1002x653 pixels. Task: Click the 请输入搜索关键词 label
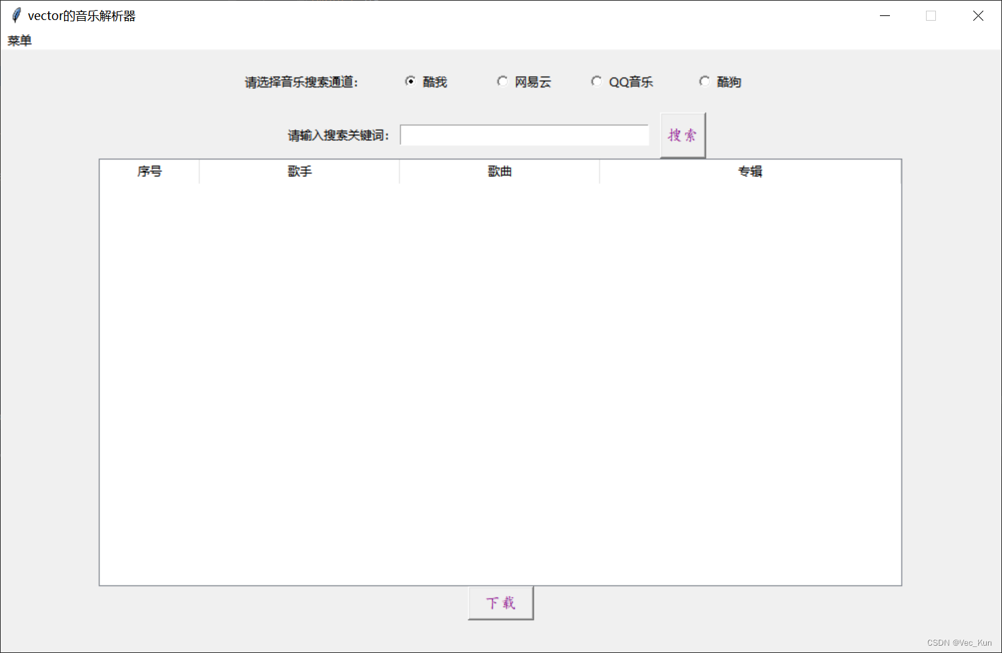338,136
